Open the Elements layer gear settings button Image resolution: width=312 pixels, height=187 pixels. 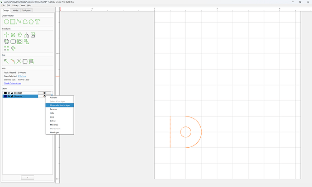tap(44, 96)
